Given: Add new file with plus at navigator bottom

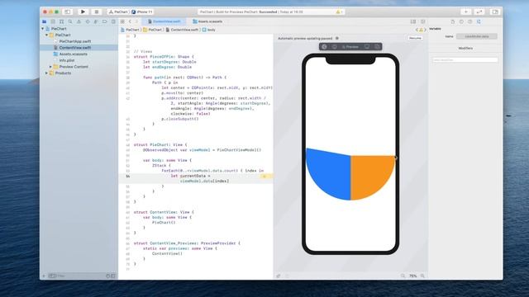Looking at the screenshot, I should tap(44, 276).
